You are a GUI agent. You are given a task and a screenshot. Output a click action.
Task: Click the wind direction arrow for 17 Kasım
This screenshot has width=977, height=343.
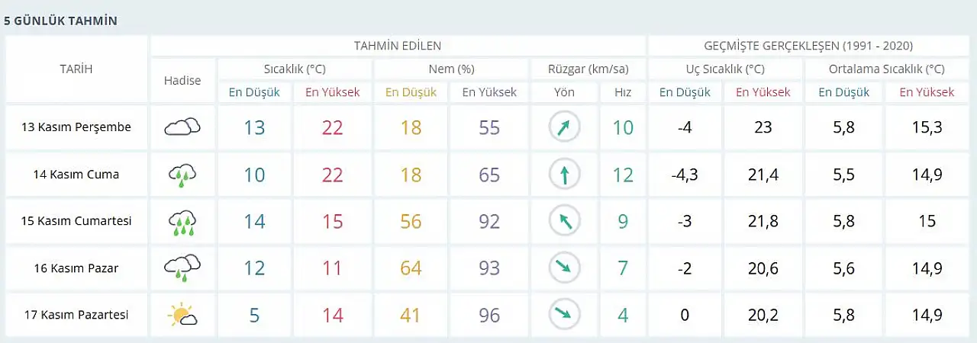[x=564, y=314]
